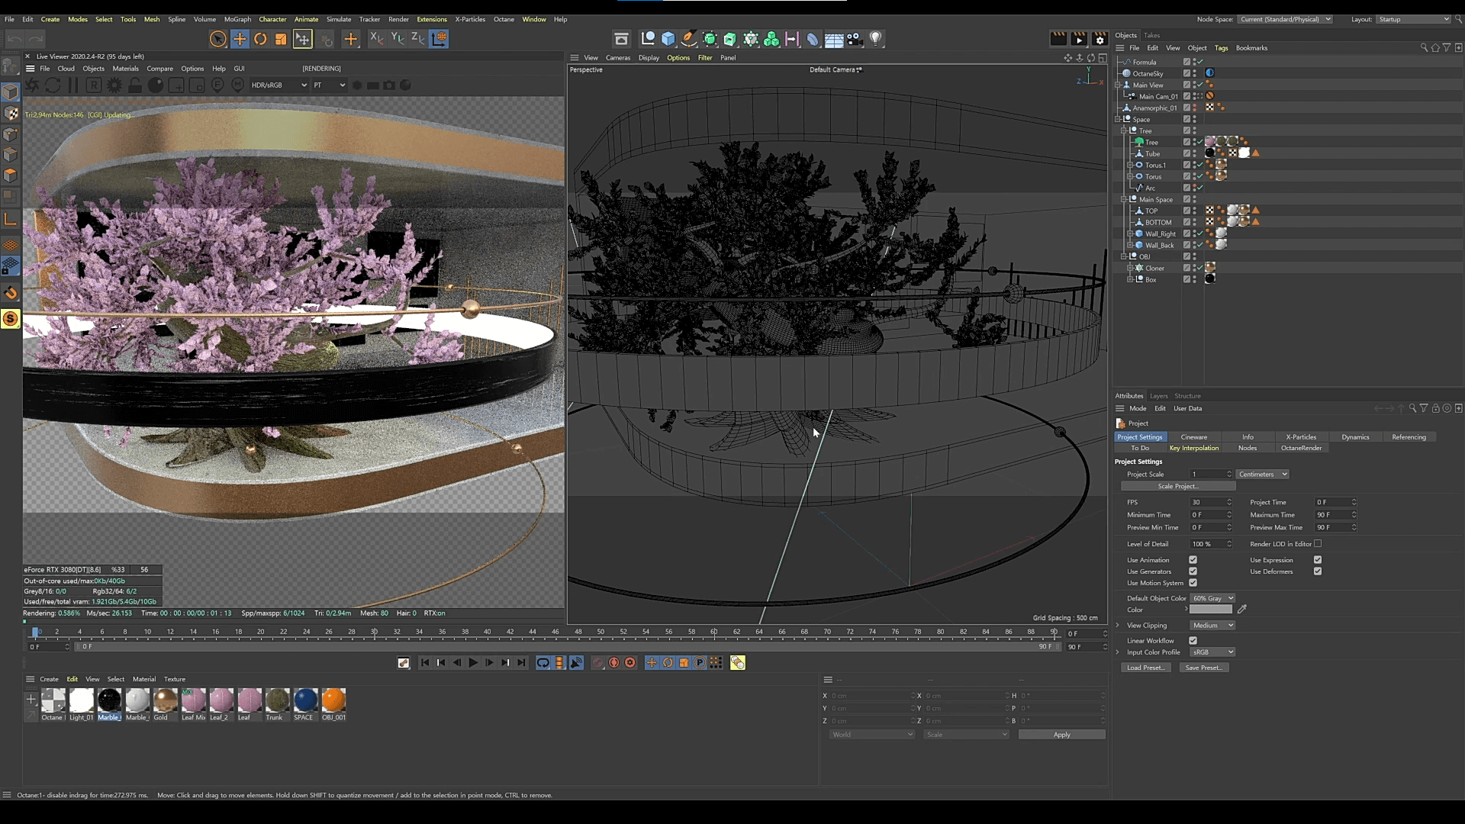1465x824 pixels.
Task: Toggle the Use Generators checkbox
Action: 1193,571
